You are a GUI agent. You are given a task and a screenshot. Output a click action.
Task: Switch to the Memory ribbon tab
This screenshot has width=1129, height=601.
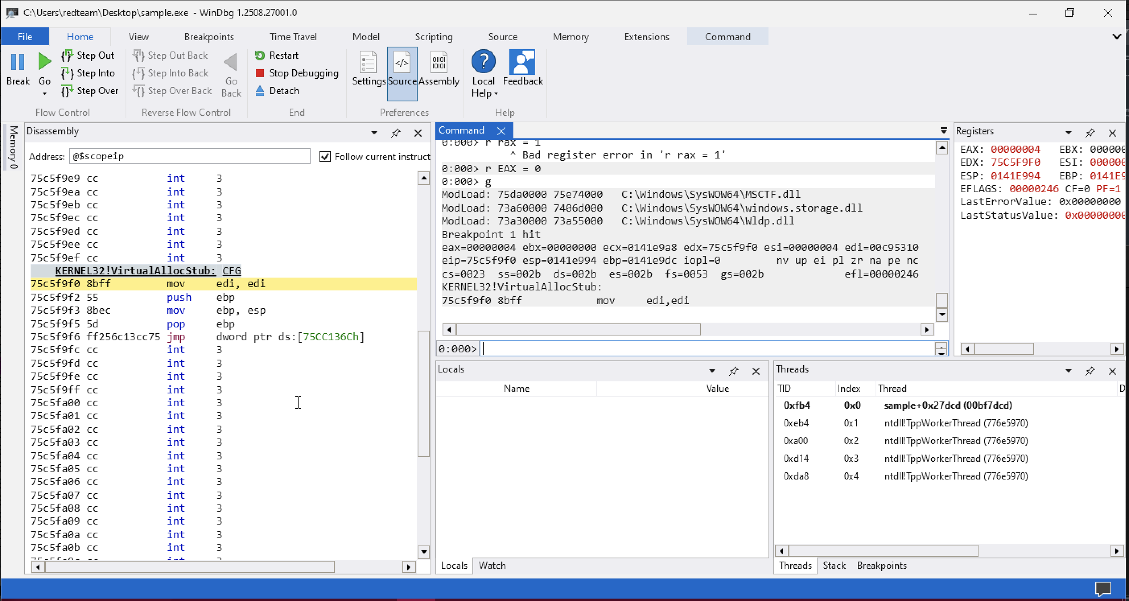[571, 37]
